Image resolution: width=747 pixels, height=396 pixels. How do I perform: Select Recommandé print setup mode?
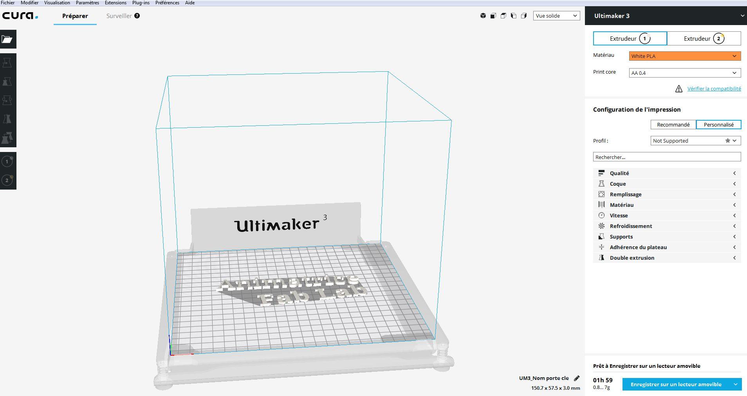pos(673,125)
